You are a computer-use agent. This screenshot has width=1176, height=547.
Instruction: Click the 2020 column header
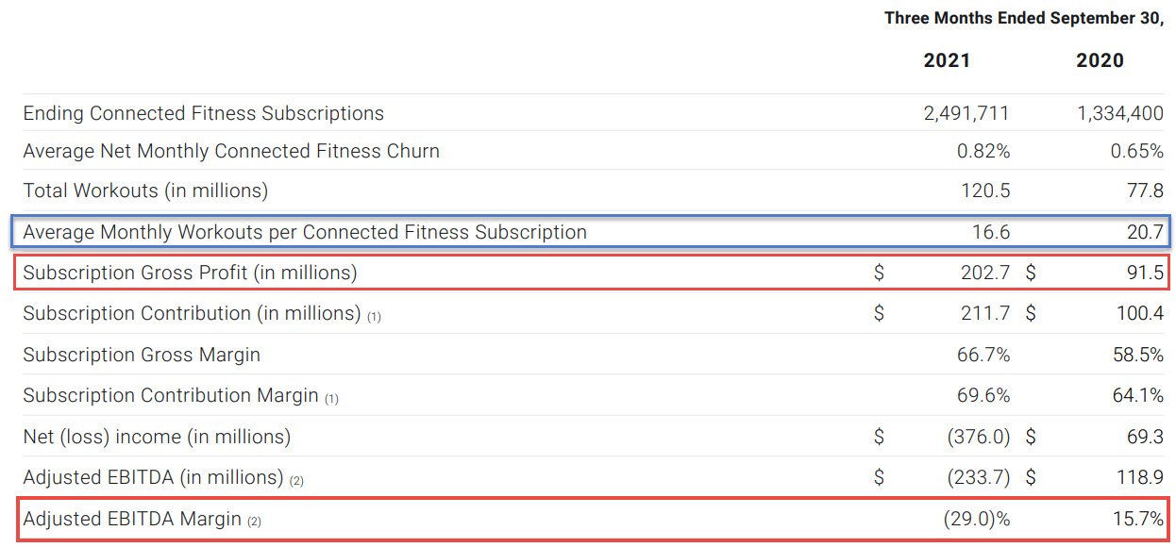click(1100, 60)
